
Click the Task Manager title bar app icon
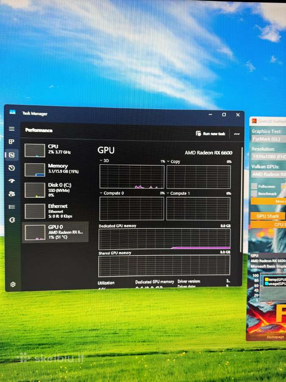point(12,112)
